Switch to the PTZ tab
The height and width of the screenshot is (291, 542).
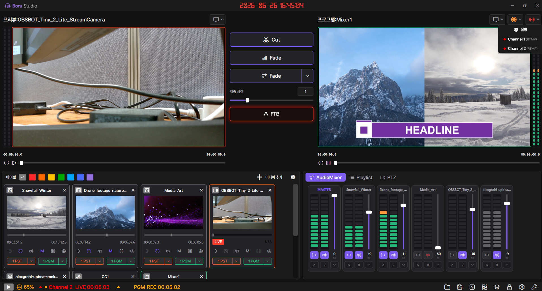click(388, 178)
